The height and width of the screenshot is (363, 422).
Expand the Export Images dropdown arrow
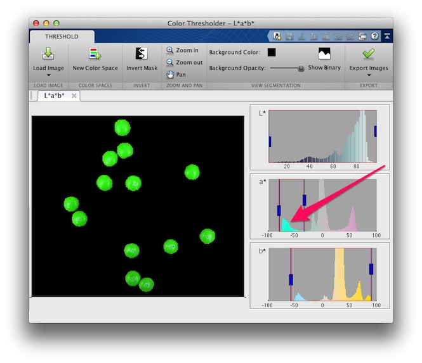click(x=369, y=75)
